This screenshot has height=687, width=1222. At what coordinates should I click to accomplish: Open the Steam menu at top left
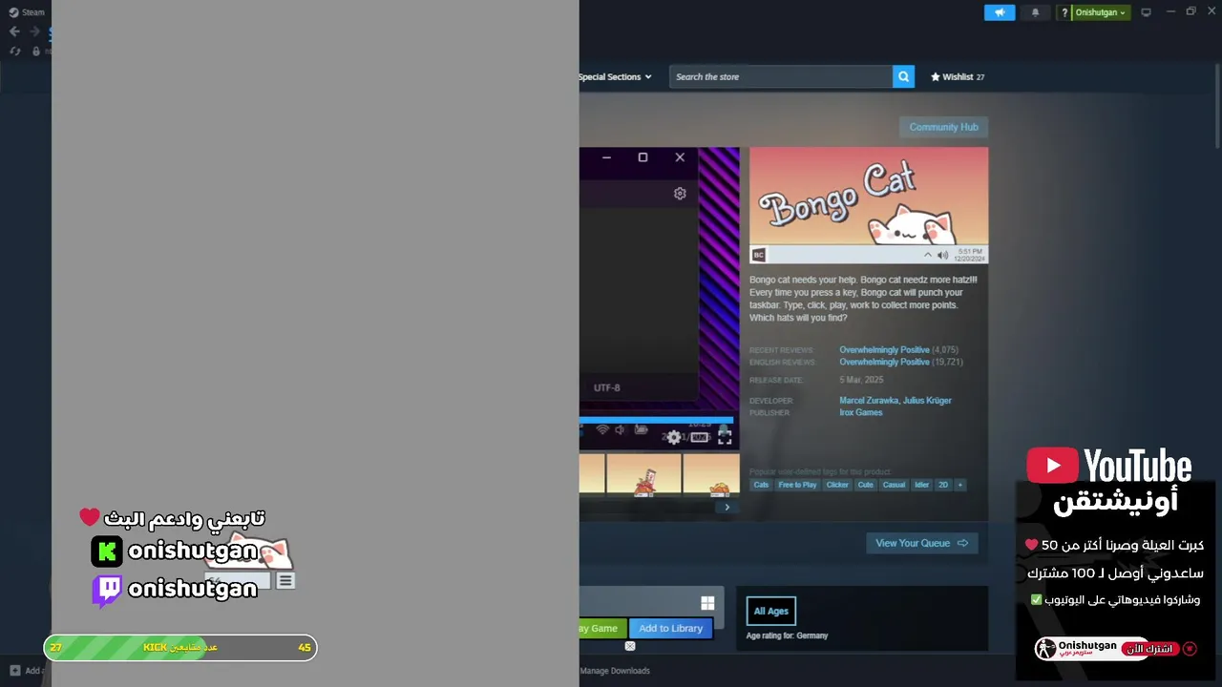click(x=26, y=12)
